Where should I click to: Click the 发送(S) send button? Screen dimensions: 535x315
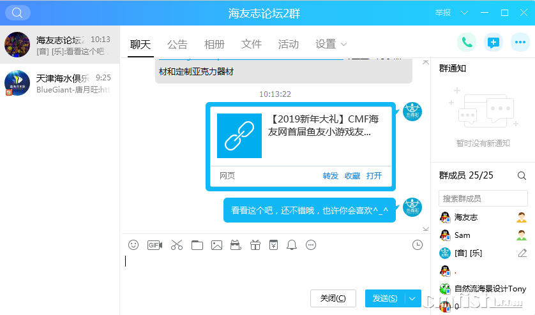[x=385, y=298]
